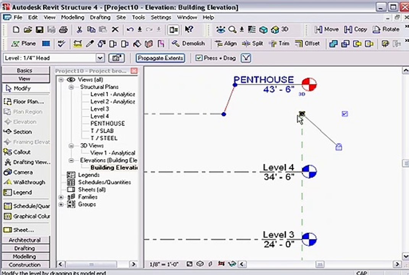
Task: Click the Camera tool in design bar
Action: click(18, 172)
